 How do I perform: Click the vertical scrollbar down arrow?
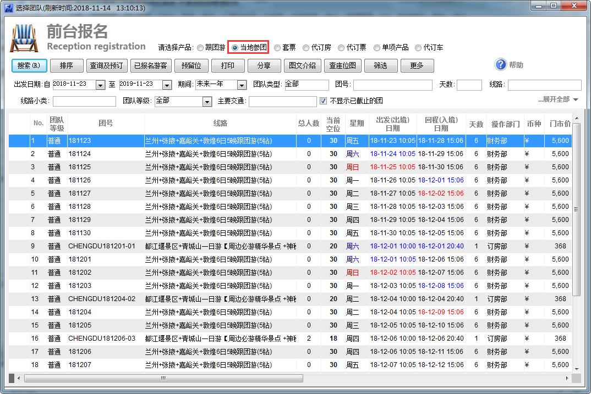[x=577, y=369]
